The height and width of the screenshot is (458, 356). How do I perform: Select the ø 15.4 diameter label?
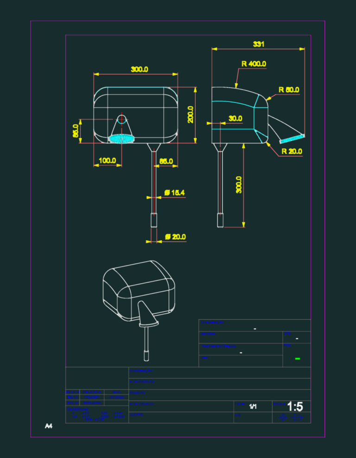pyautogui.click(x=174, y=193)
